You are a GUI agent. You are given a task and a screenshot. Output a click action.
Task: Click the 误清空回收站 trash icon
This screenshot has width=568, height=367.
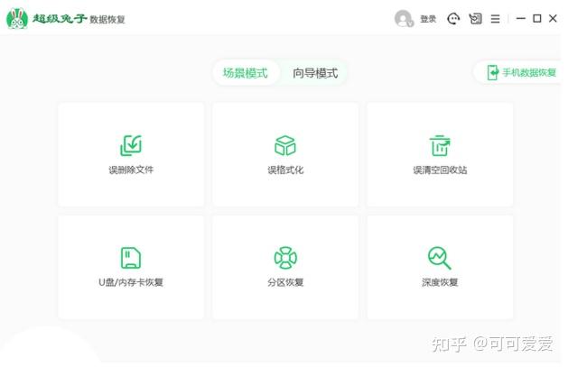pos(440,145)
